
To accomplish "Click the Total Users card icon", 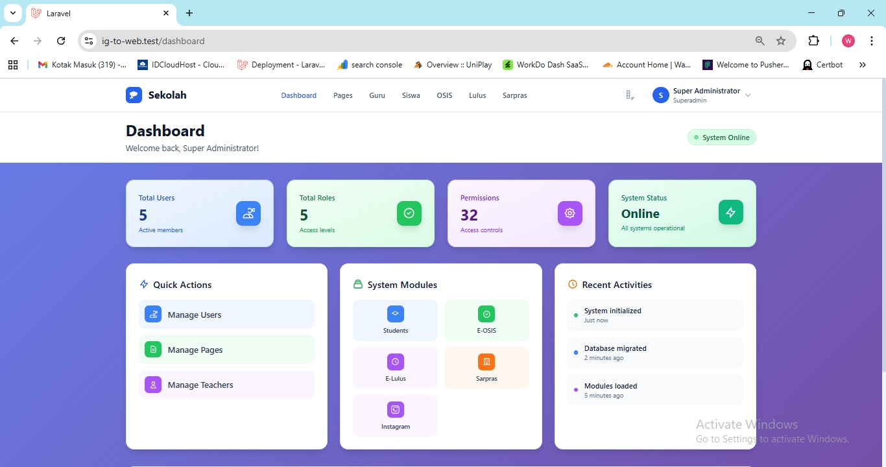I will pyautogui.click(x=248, y=213).
